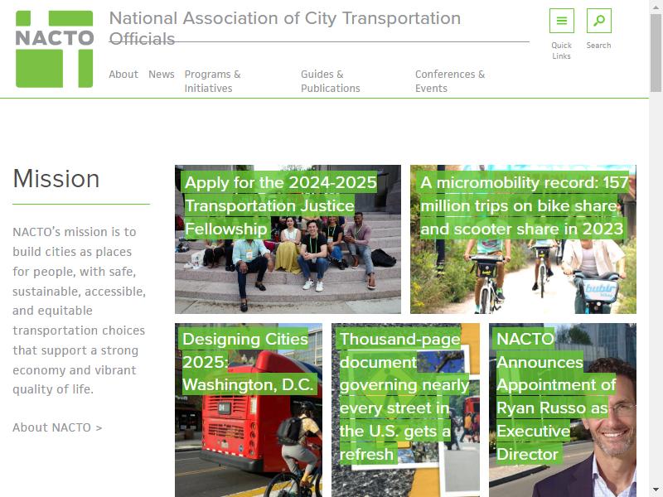Open Guides & Publications menu
The height and width of the screenshot is (497, 663).
click(330, 81)
